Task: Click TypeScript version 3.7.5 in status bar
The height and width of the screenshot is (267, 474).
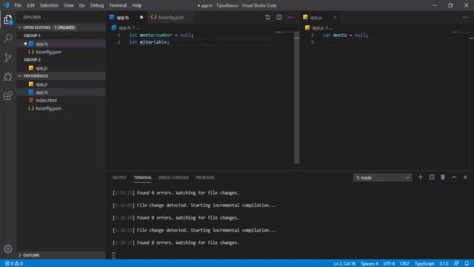Action: coord(444,264)
